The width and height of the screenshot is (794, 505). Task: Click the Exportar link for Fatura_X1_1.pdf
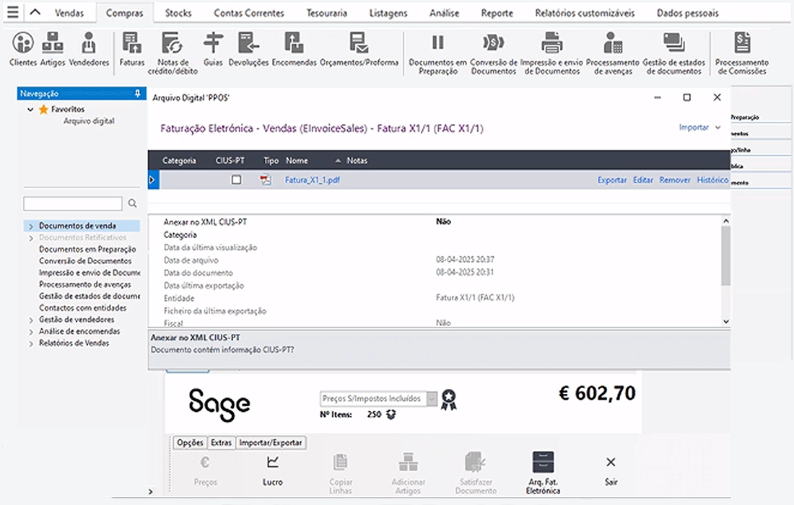point(611,180)
